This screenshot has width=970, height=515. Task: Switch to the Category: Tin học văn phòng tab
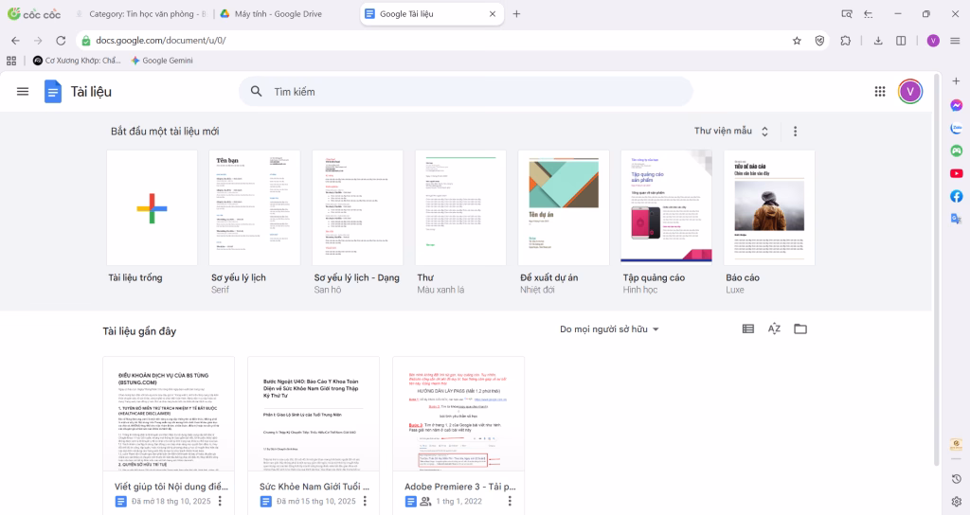click(141, 13)
